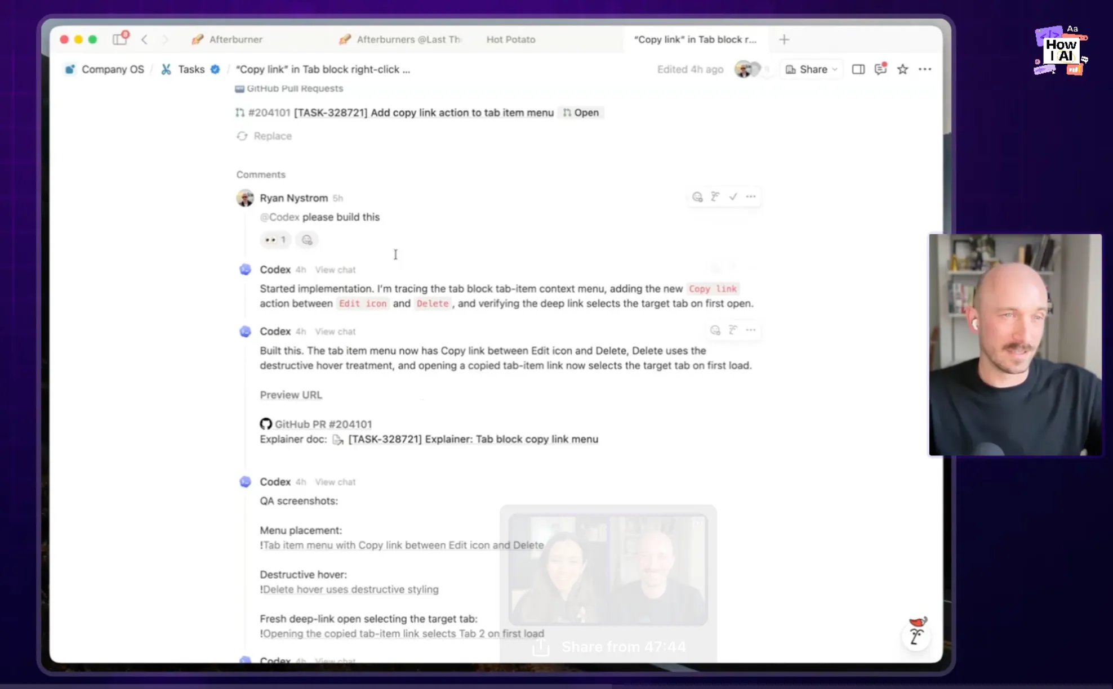Open the Company OS breadcrumb
Image resolution: width=1113 pixels, height=689 pixels.
(x=105, y=69)
